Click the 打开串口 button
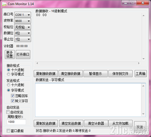151x137 pixels. click(x=23, y=54)
